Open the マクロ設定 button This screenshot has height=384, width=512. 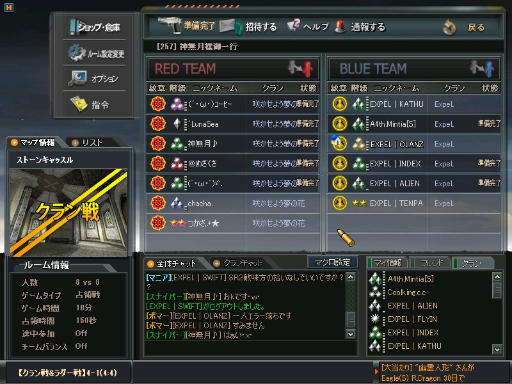[333, 262]
